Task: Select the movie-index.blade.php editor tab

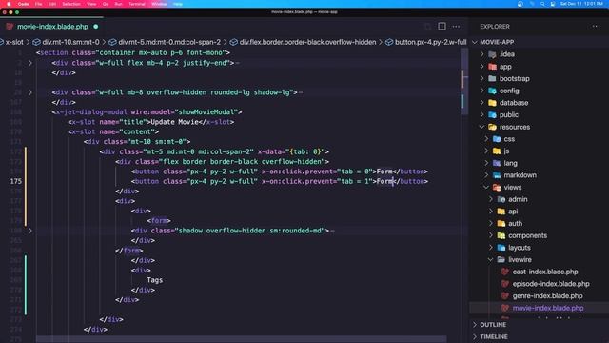Action: tap(52, 27)
